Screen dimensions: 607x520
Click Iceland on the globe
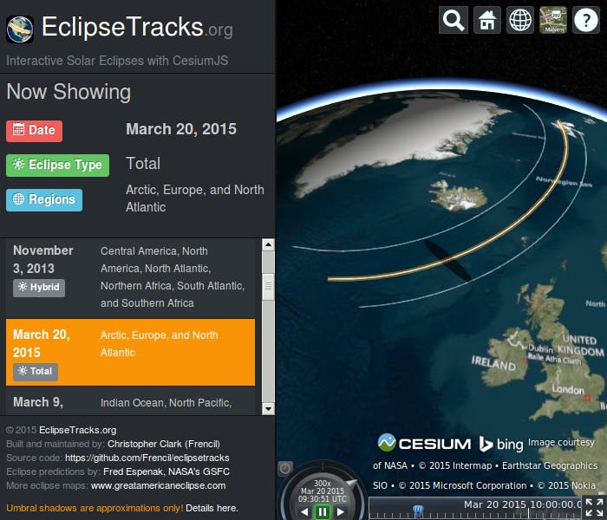coord(459,195)
